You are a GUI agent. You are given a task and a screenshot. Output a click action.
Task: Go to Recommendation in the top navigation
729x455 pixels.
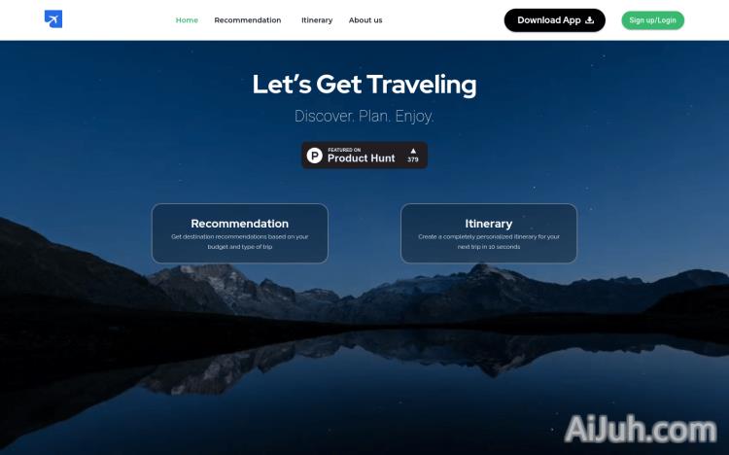247,20
